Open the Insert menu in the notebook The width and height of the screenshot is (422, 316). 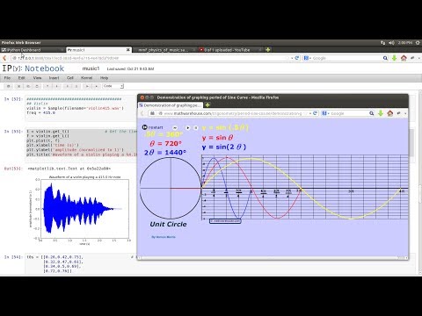point(54,78)
